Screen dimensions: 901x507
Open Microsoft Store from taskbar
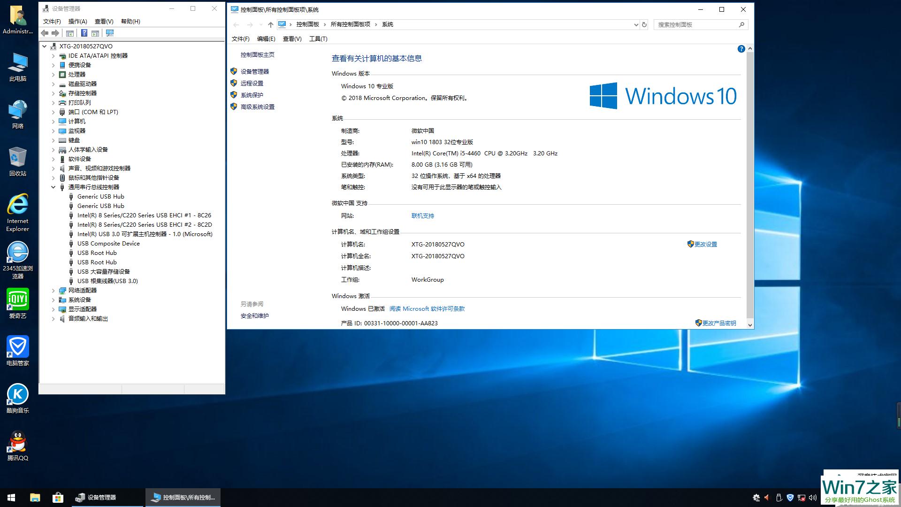(58, 498)
